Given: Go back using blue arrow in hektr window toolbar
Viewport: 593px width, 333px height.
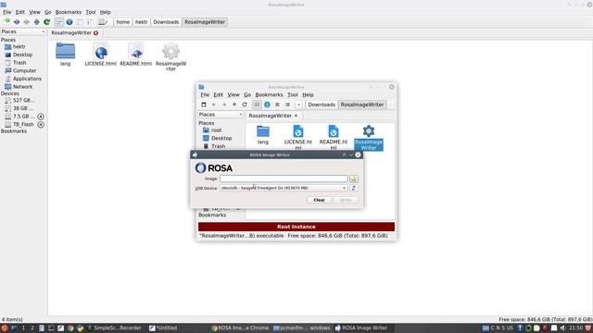Looking at the screenshot, I should (17, 22).
